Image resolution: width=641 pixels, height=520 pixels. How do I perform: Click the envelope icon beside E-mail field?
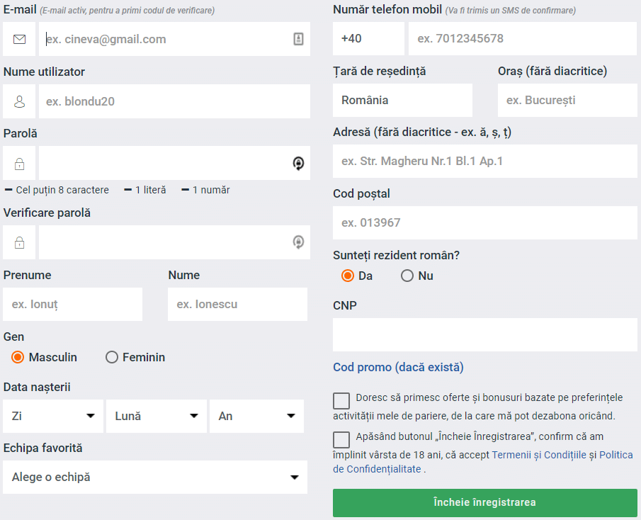(x=19, y=39)
